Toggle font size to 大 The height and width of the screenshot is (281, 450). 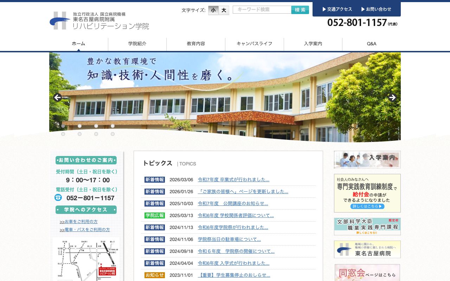tap(224, 10)
